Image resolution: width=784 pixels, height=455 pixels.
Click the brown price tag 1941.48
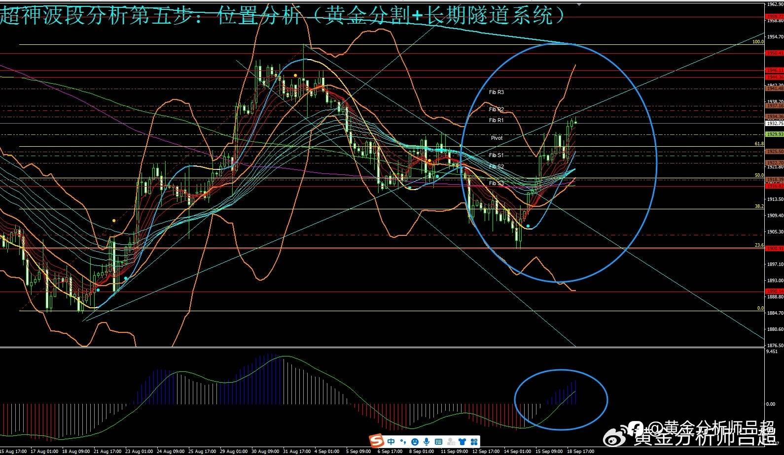pyautogui.click(x=775, y=89)
